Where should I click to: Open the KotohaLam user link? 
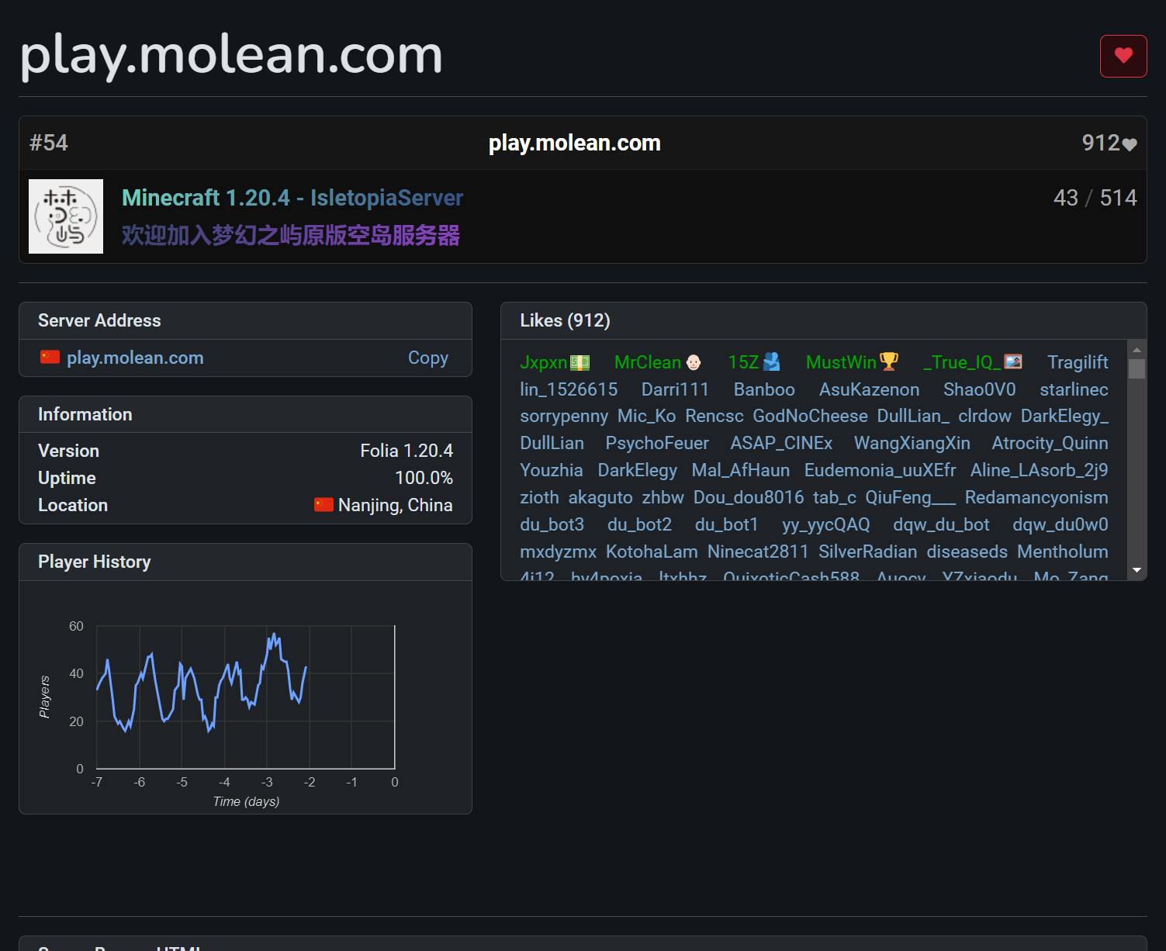click(x=652, y=552)
